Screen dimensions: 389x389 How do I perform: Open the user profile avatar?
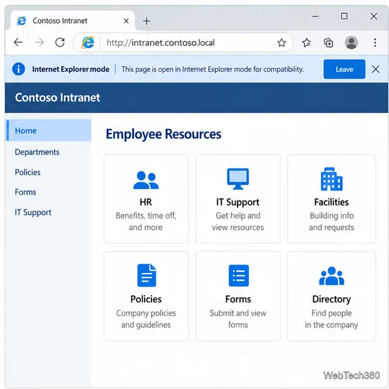(351, 42)
